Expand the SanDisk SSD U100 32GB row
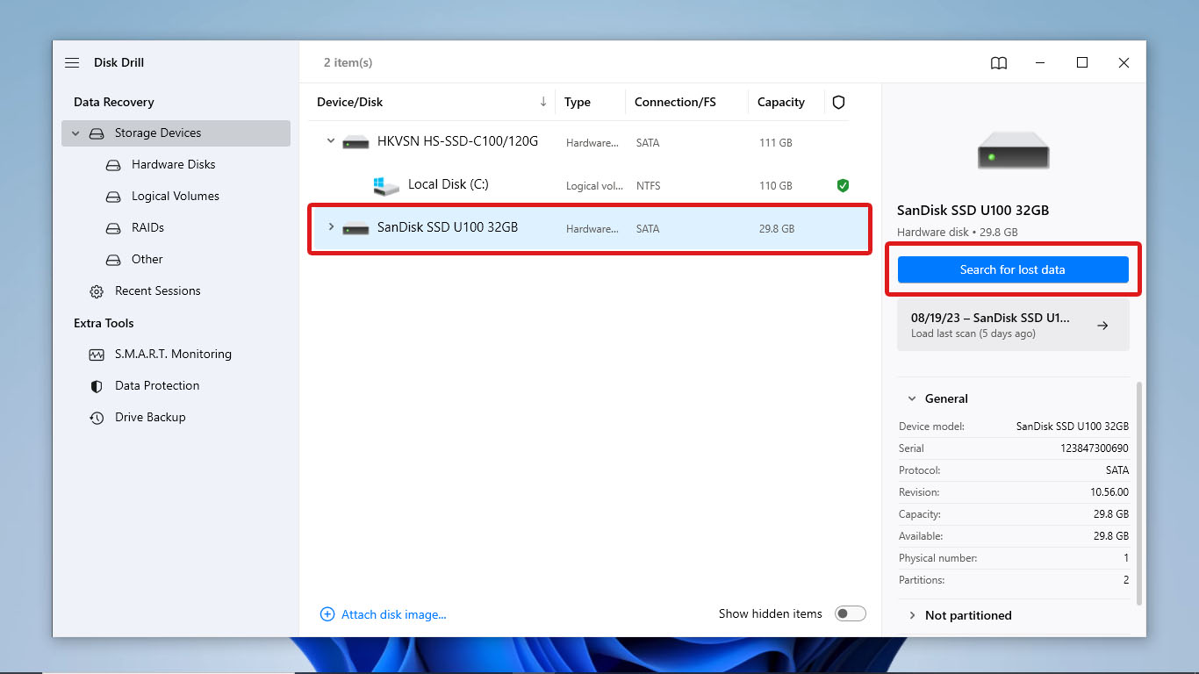Viewport: 1199px width, 674px height. (331, 226)
